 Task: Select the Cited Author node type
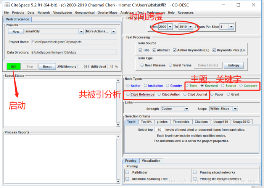tap(159, 95)
